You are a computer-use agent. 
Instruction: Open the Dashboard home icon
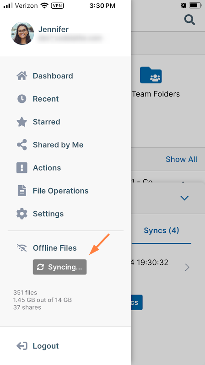click(22, 76)
